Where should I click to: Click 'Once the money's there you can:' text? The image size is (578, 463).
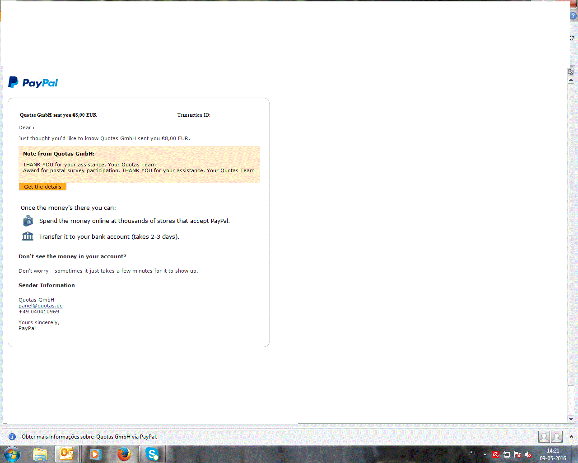tap(68, 208)
